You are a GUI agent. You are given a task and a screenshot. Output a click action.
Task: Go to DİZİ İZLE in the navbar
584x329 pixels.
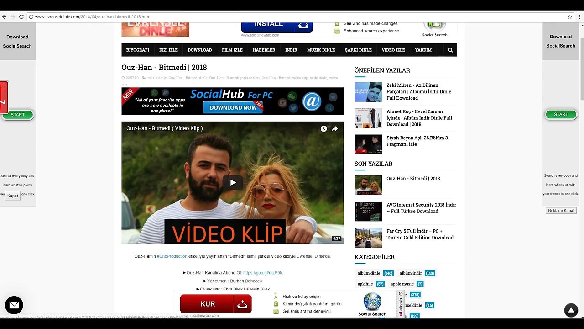coord(168,50)
